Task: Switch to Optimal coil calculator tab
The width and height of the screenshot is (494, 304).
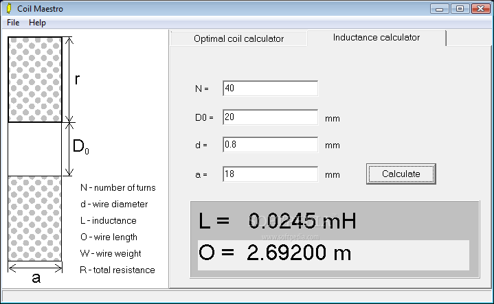Action: click(x=238, y=38)
